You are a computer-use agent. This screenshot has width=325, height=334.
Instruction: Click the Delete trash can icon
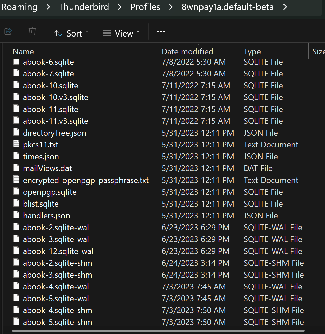32,32
